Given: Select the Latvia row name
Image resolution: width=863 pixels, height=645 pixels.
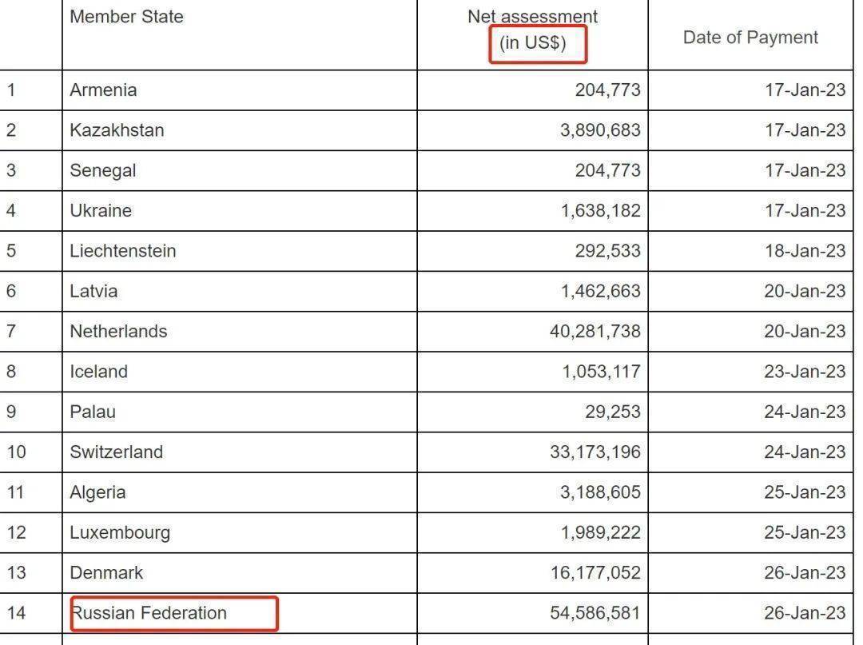Looking at the screenshot, I should (93, 291).
